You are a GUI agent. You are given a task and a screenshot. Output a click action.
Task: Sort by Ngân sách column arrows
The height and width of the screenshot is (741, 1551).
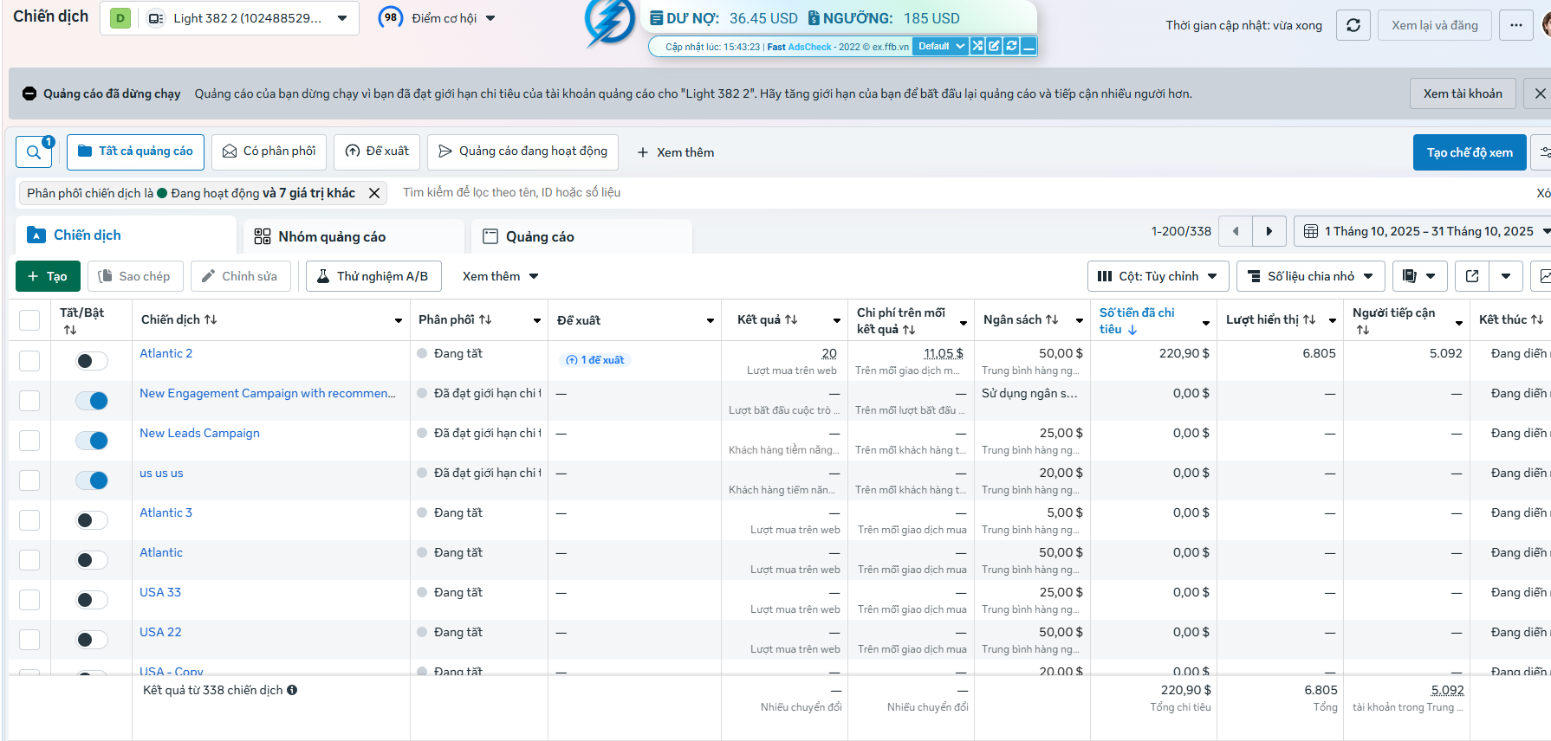(1052, 319)
